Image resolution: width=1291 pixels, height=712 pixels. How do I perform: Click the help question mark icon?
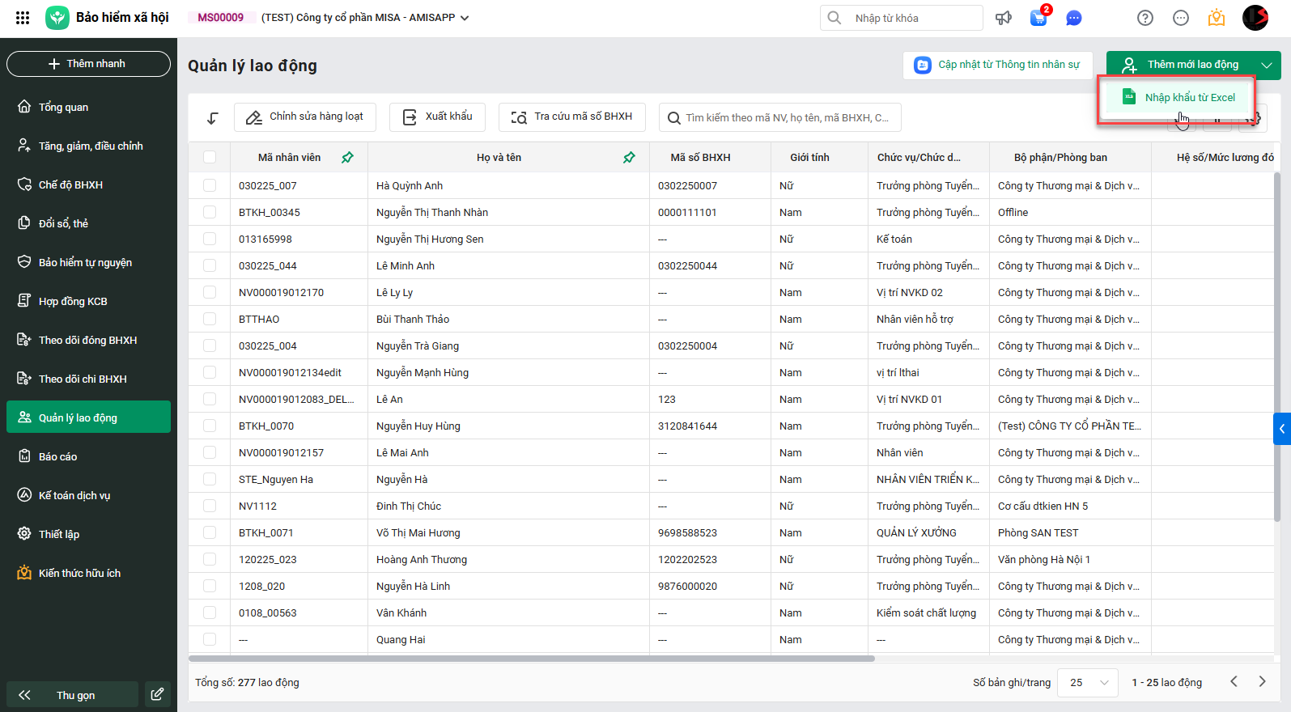click(1145, 18)
